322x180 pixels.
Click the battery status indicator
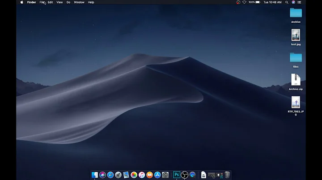[x=254, y=2]
